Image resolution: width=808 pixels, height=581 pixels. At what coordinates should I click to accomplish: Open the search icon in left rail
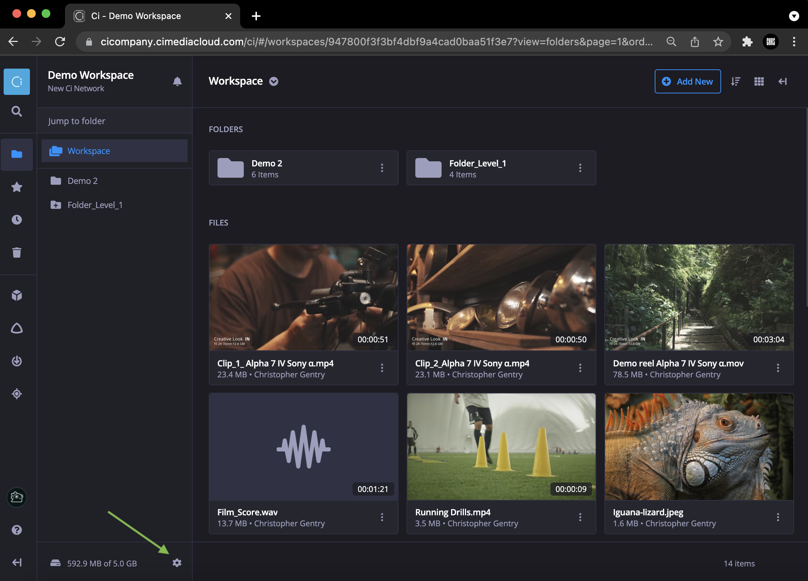click(17, 111)
